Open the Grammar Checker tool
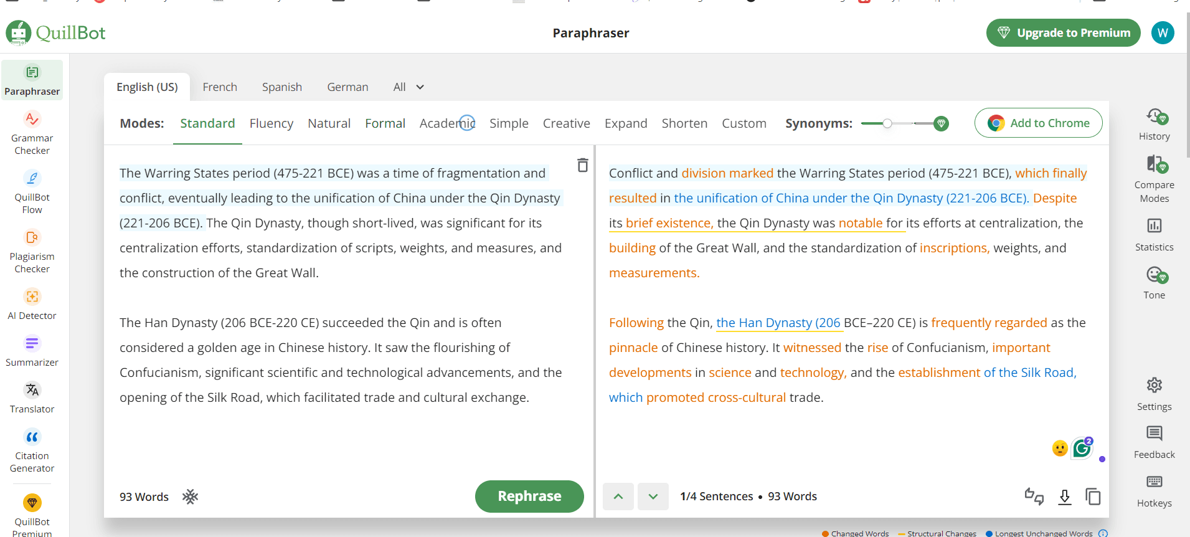Screen dimensions: 1190x537 (32, 133)
